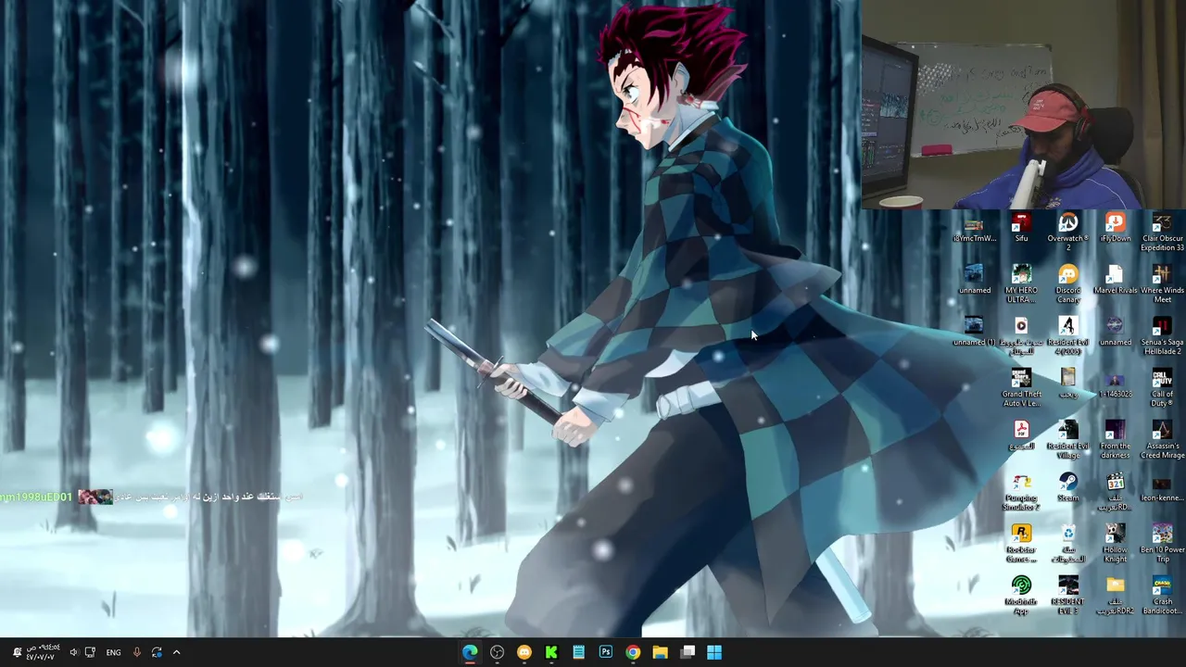Open the Task View taskbar button
Viewport: 1186px width, 667px height.
[688, 652]
